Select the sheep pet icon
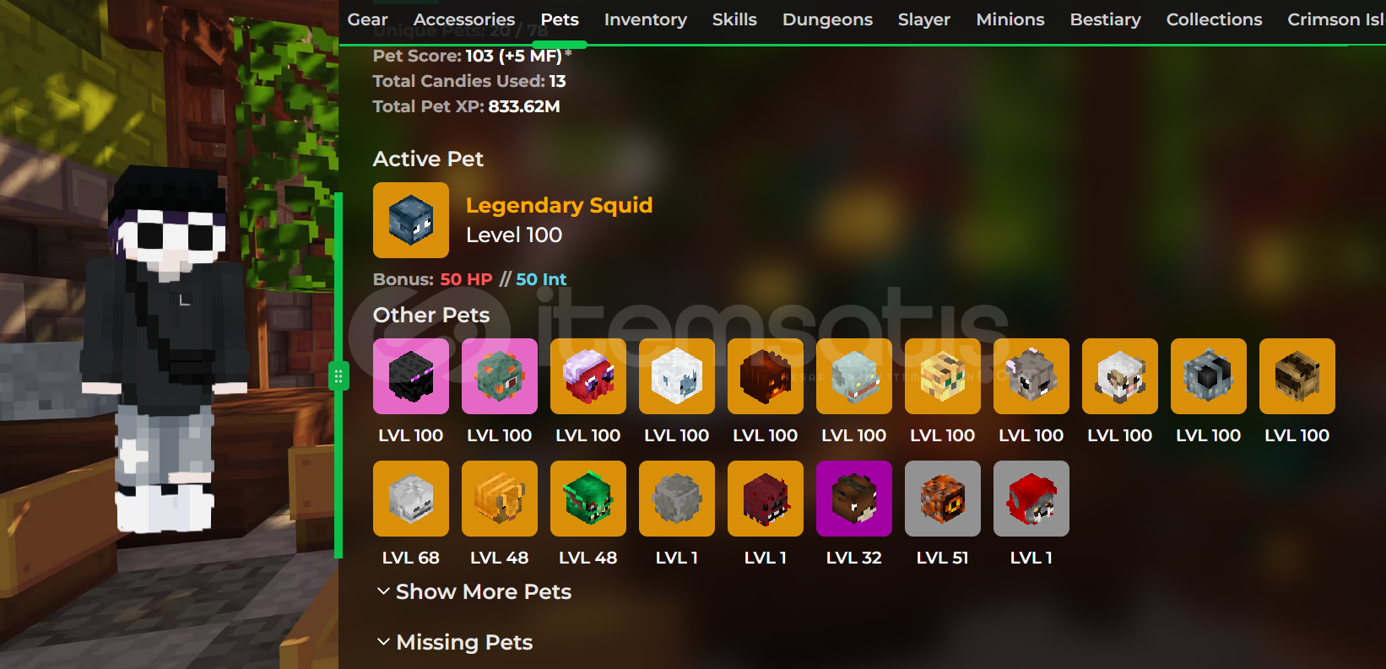The width and height of the screenshot is (1386, 669). (1120, 376)
